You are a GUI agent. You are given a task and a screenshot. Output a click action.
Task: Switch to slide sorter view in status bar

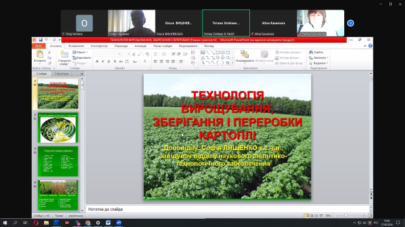[312, 216]
